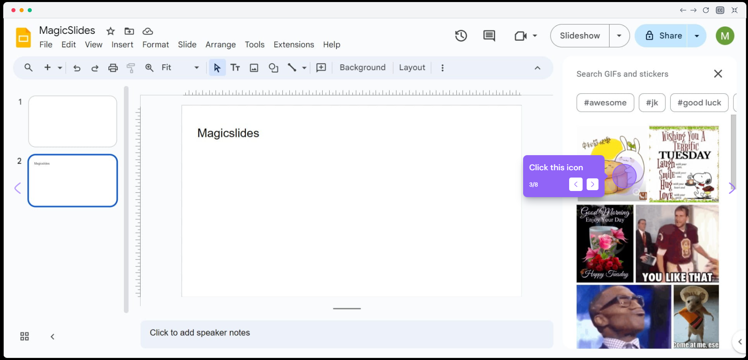Image resolution: width=748 pixels, height=360 pixels.
Task: Select the line tool
Action: pos(292,68)
